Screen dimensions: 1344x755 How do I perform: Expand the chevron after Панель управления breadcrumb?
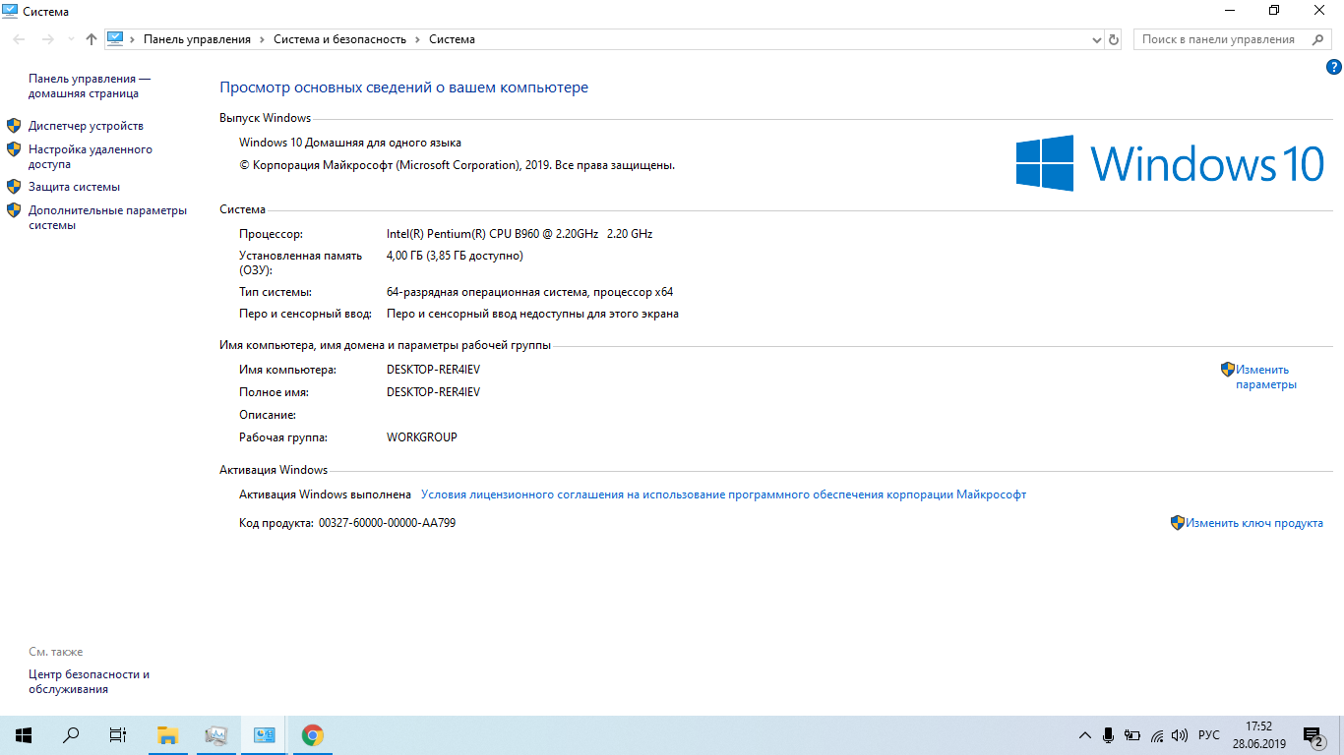(x=262, y=39)
